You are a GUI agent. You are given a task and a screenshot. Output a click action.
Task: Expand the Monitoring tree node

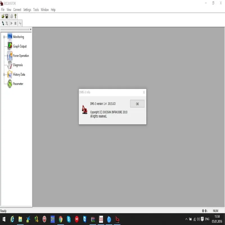(x=4, y=37)
